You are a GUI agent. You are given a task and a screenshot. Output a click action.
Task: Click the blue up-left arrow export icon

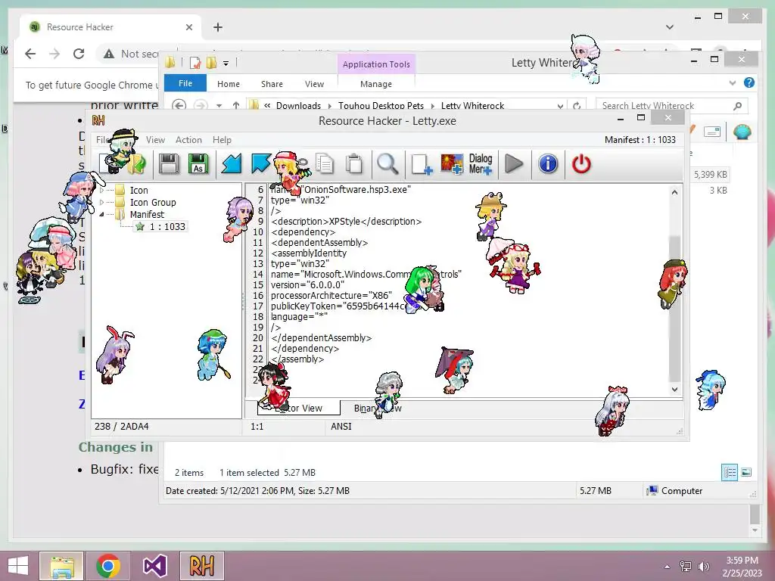click(261, 164)
